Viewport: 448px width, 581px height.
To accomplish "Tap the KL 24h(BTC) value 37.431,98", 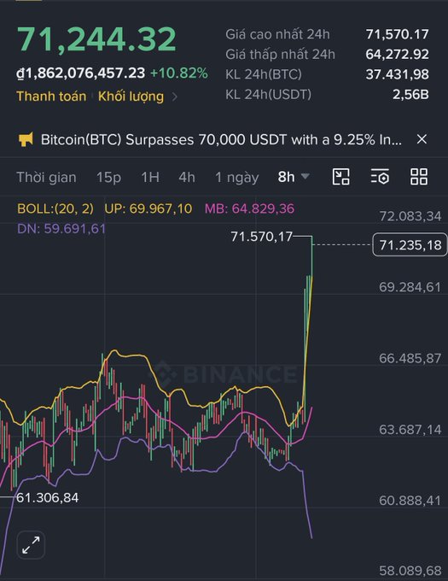I will point(398,74).
